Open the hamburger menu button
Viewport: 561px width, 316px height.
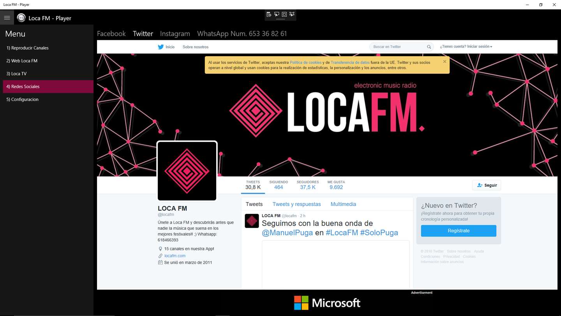click(x=7, y=18)
